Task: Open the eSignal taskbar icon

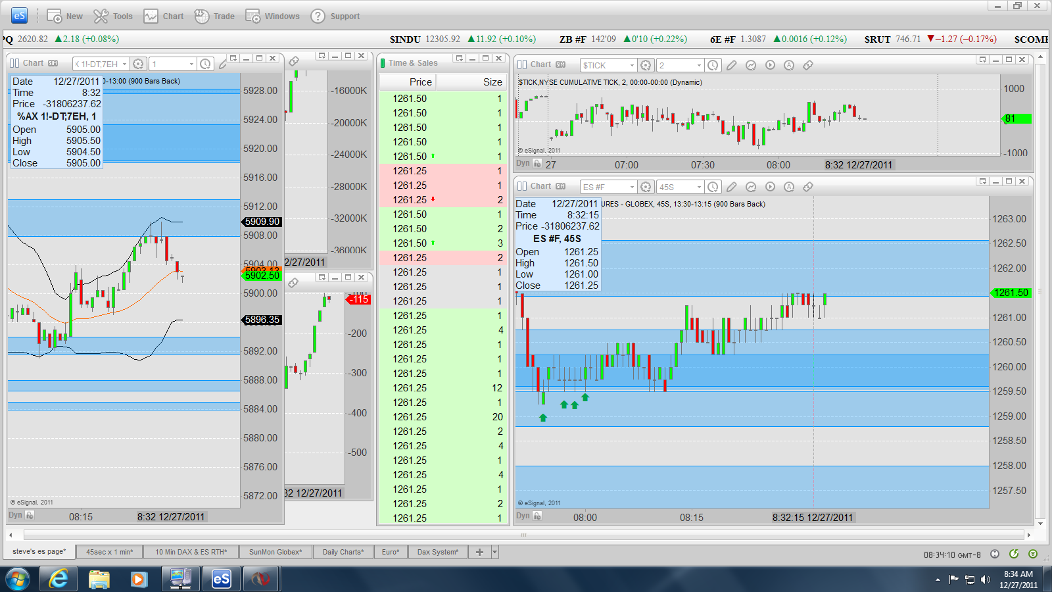Action: click(221, 579)
